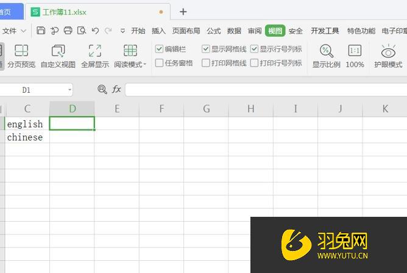The image size is (407, 273).
Task: Enable 阅读模式 reading mode
Action: click(x=129, y=56)
